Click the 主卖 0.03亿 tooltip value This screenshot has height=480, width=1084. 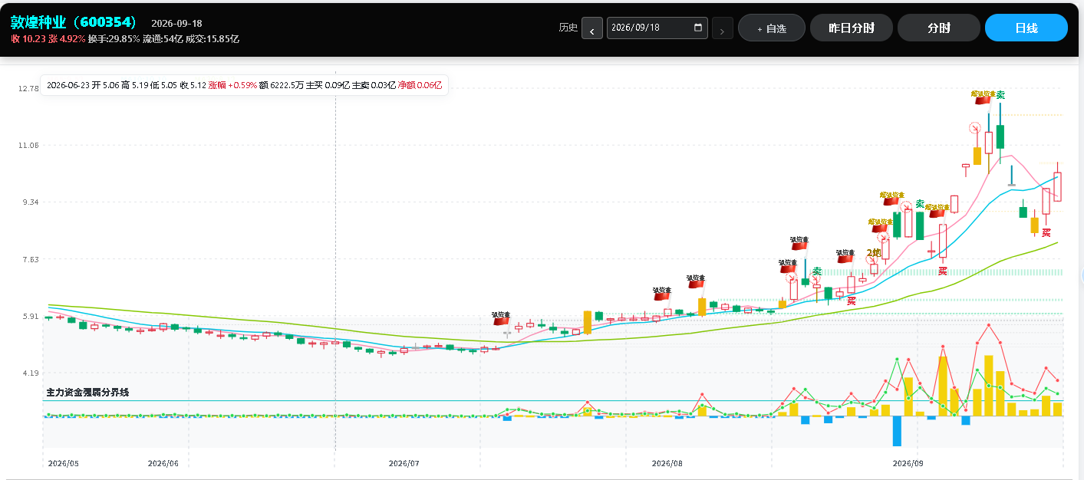click(374, 86)
